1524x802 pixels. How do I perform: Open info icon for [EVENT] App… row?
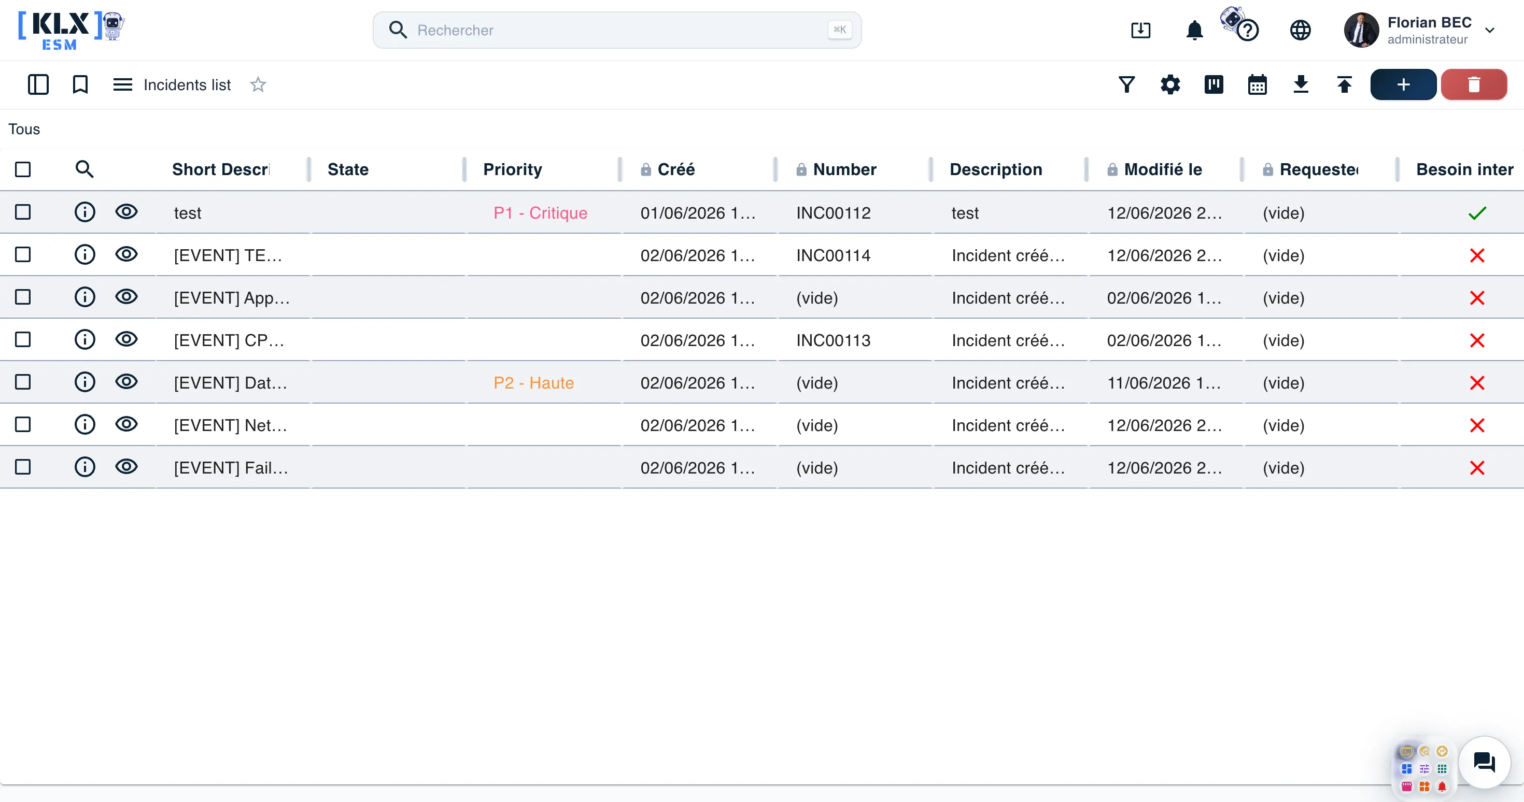click(84, 297)
